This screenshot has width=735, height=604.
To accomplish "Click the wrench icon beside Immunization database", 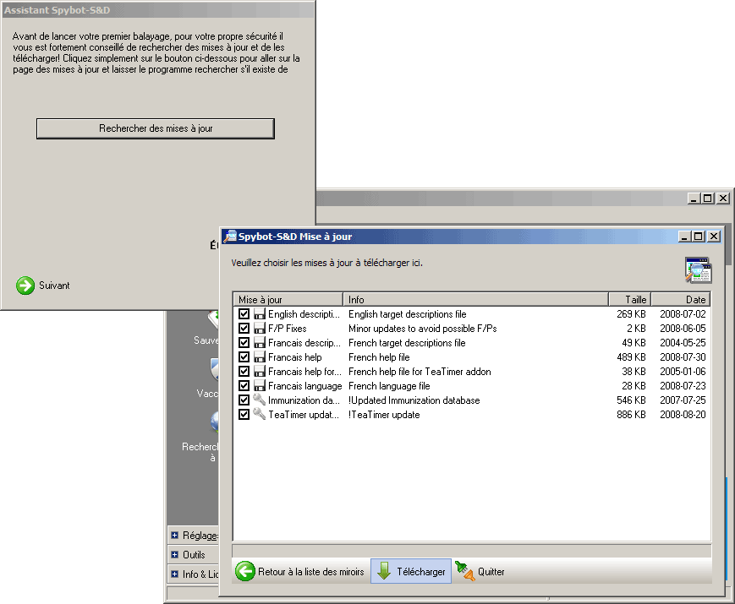I will pos(259,400).
